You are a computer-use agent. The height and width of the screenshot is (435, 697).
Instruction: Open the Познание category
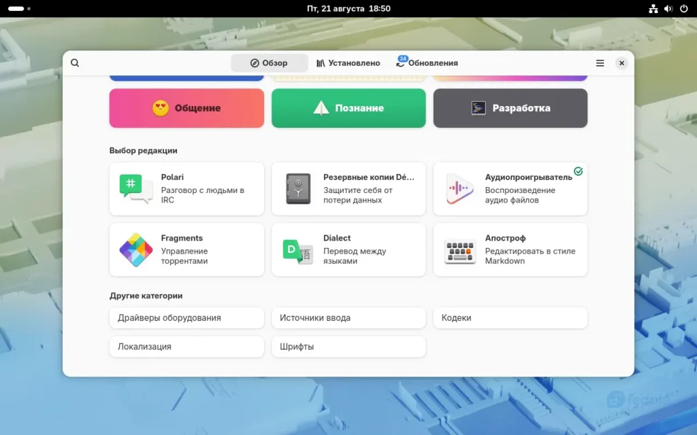tap(348, 108)
